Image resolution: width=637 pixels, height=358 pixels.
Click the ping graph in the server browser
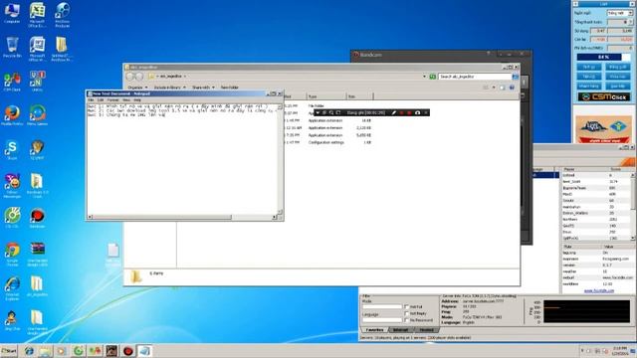[586, 311]
